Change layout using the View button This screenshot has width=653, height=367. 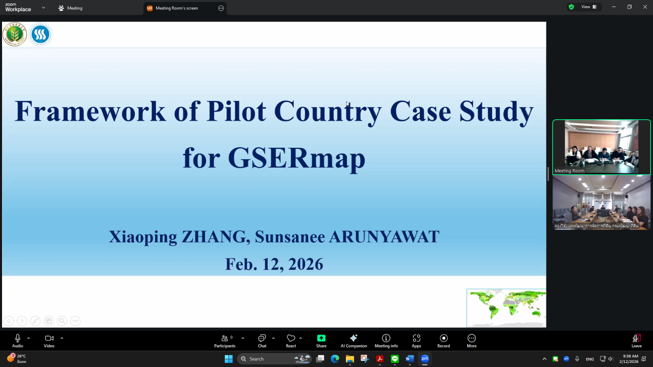coord(588,7)
